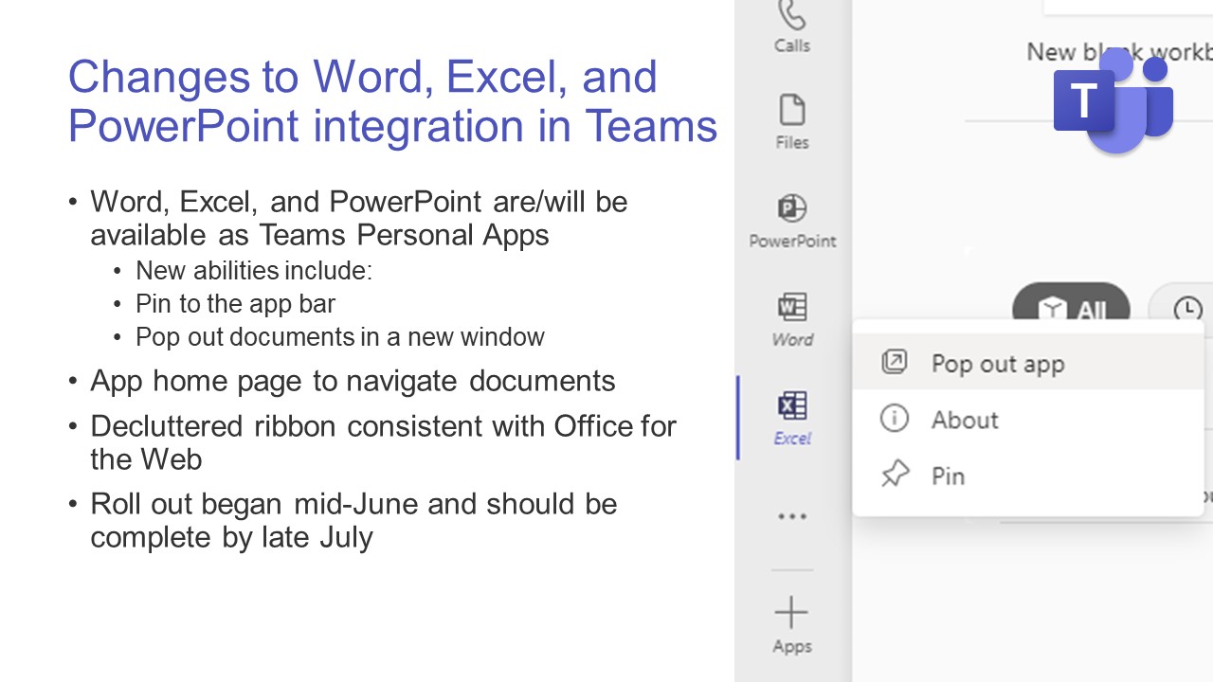The width and height of the screenshot is (1213, 682).
Task: Open more apps ellipsis in sidebar
Action: tap(792, 517)
